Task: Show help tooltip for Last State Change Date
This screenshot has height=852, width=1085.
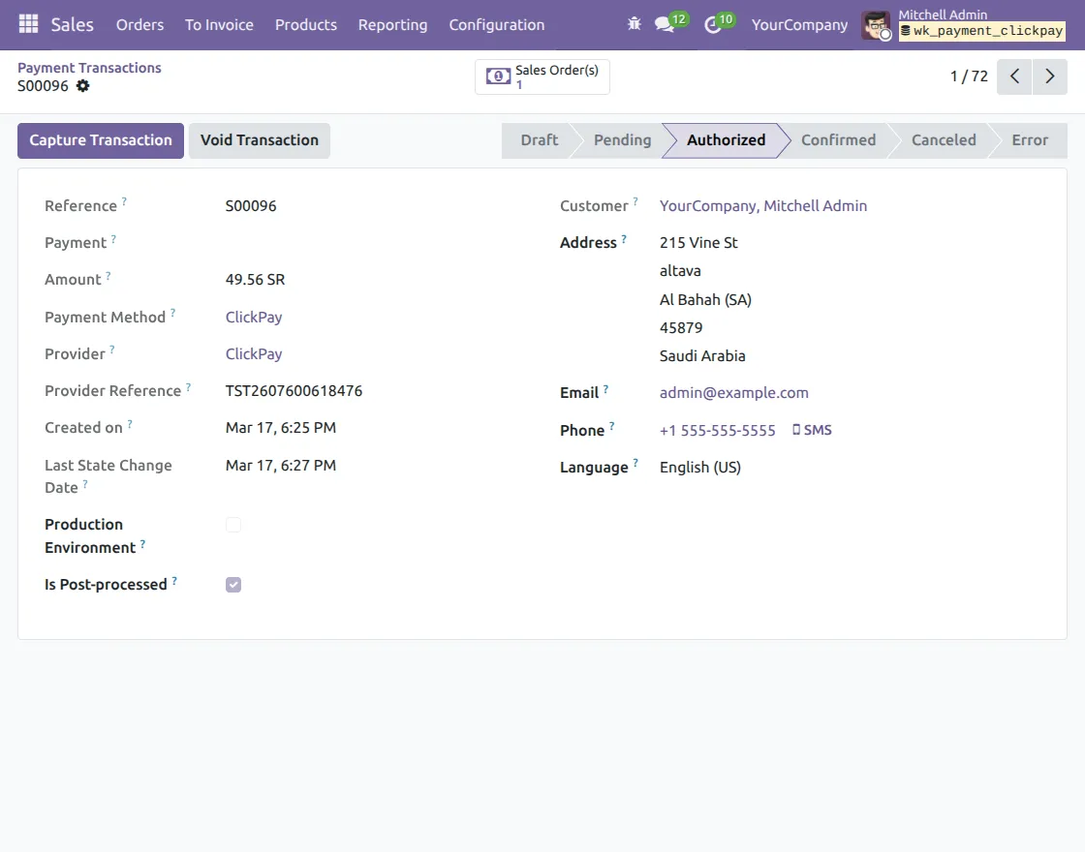Action: (x=85, y=483)
